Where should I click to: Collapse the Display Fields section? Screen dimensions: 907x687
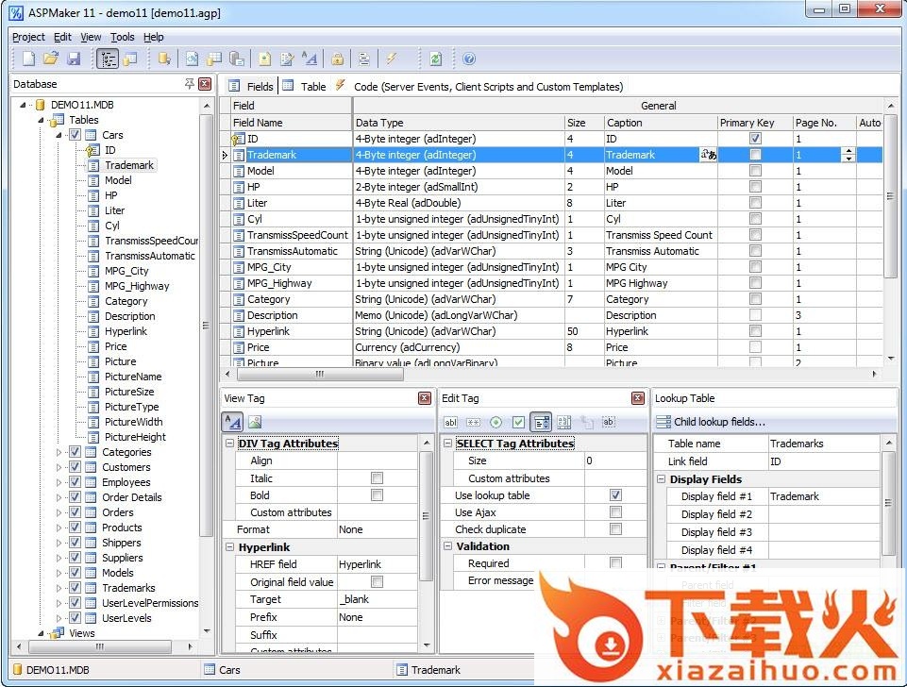[x=661, y=478]
